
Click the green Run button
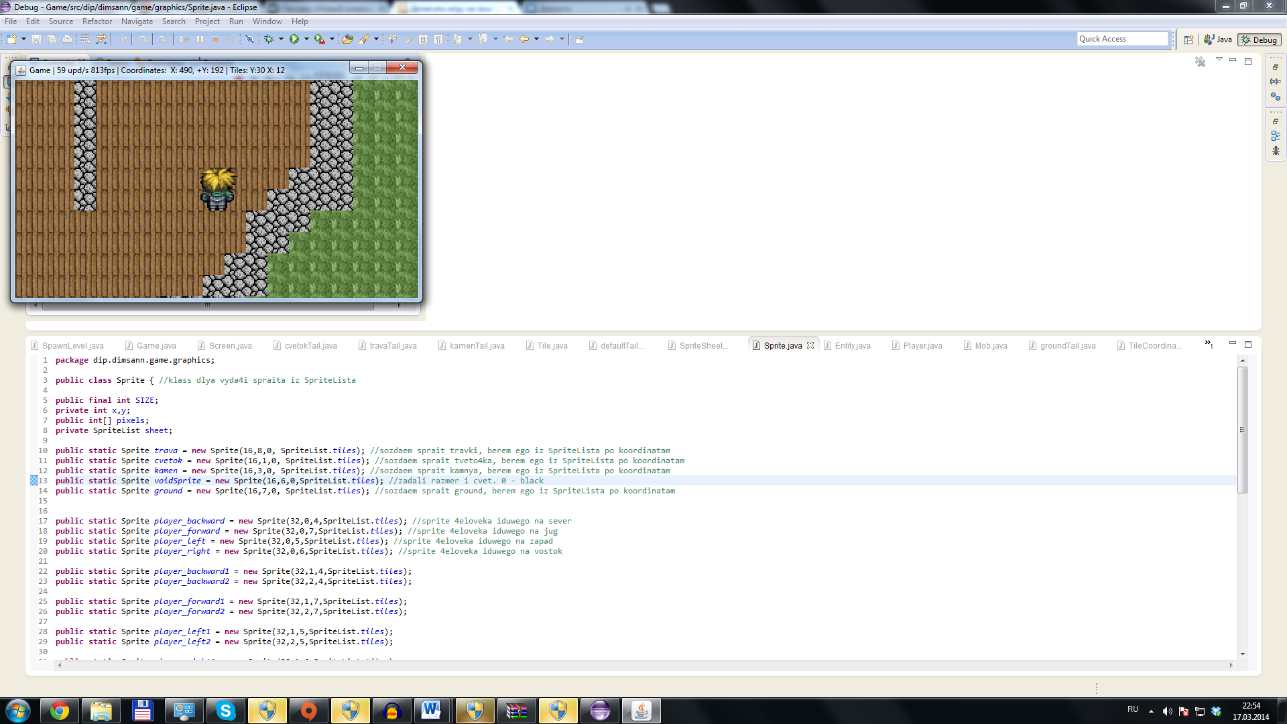tap(294, 39)
